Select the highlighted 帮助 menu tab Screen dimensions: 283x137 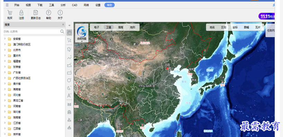(x=109, y=5)
